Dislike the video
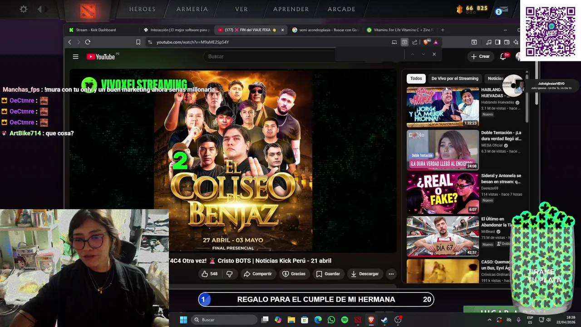This screenshot has height=327, width=581. click(230, 274)
